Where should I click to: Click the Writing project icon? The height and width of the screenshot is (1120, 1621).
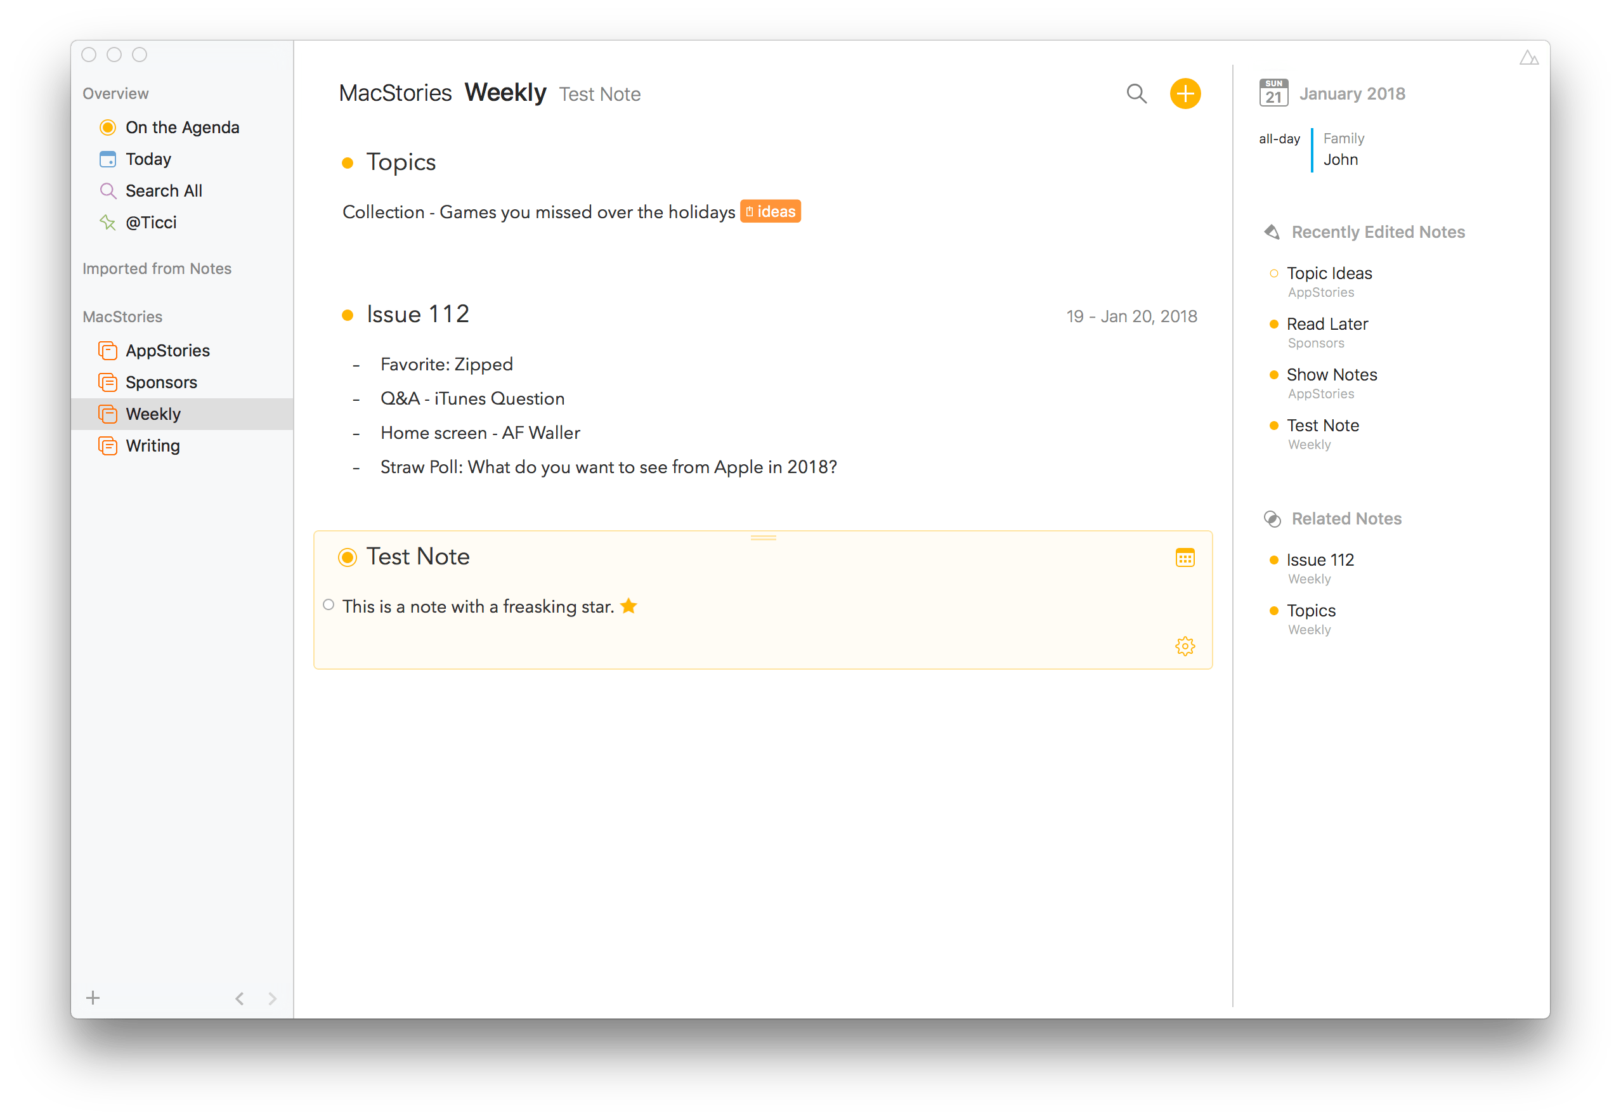[x=107, y=446]
